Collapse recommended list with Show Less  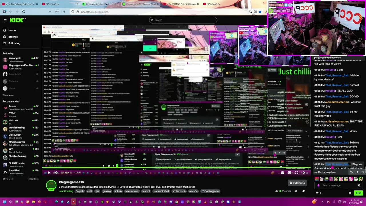[33, 179]
